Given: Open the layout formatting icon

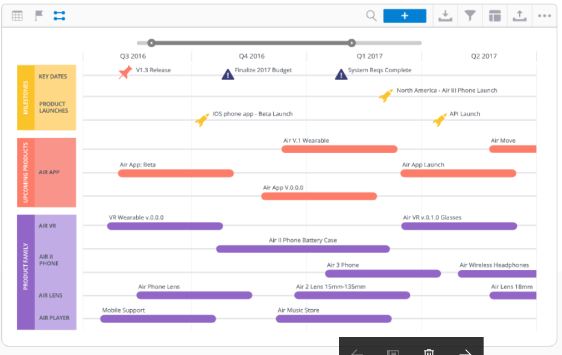Looking at the screenshot, I should (494, 16).
